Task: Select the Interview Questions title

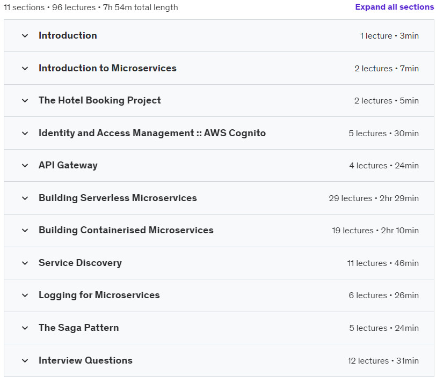Action: pos(86,360)
